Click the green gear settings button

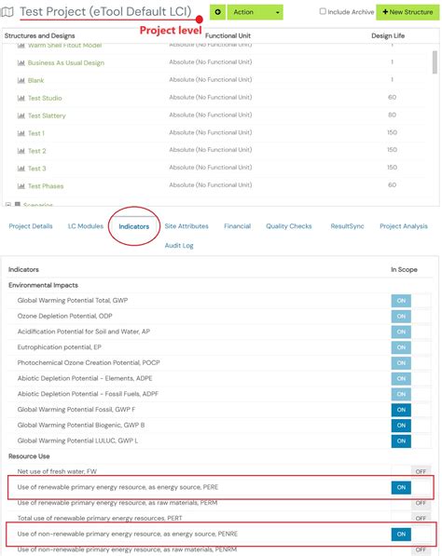[217, 12]
